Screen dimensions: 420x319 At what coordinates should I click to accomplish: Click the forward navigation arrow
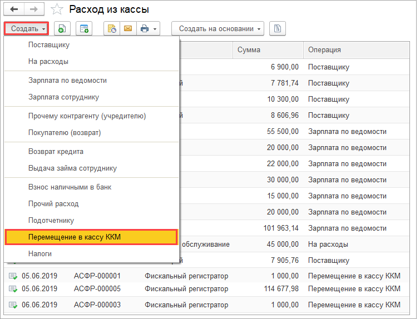[34, 10]
